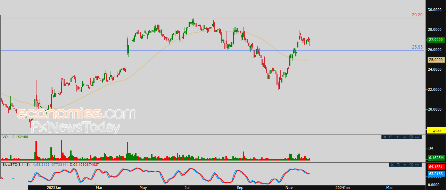
Task: Click the D:64.1630874627 value
Action: [85, 164]
